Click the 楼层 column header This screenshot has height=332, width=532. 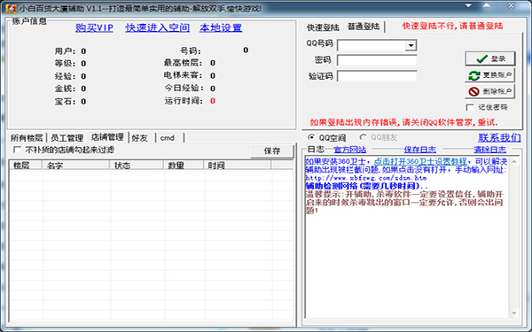(x=26, y=166)
